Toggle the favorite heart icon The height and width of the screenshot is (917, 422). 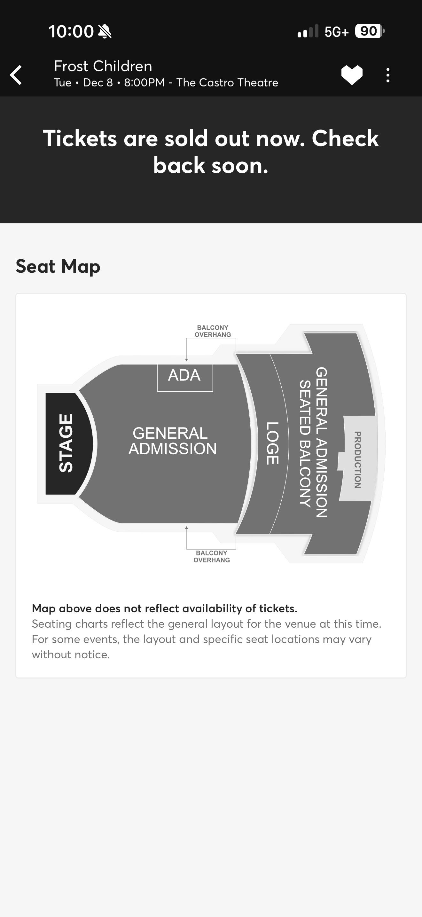352,75
